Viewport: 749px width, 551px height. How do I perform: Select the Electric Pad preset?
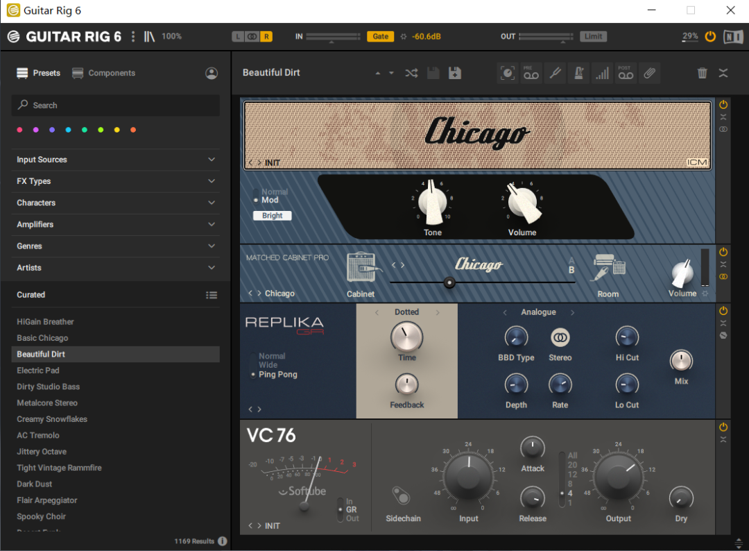tap(116, 371)
